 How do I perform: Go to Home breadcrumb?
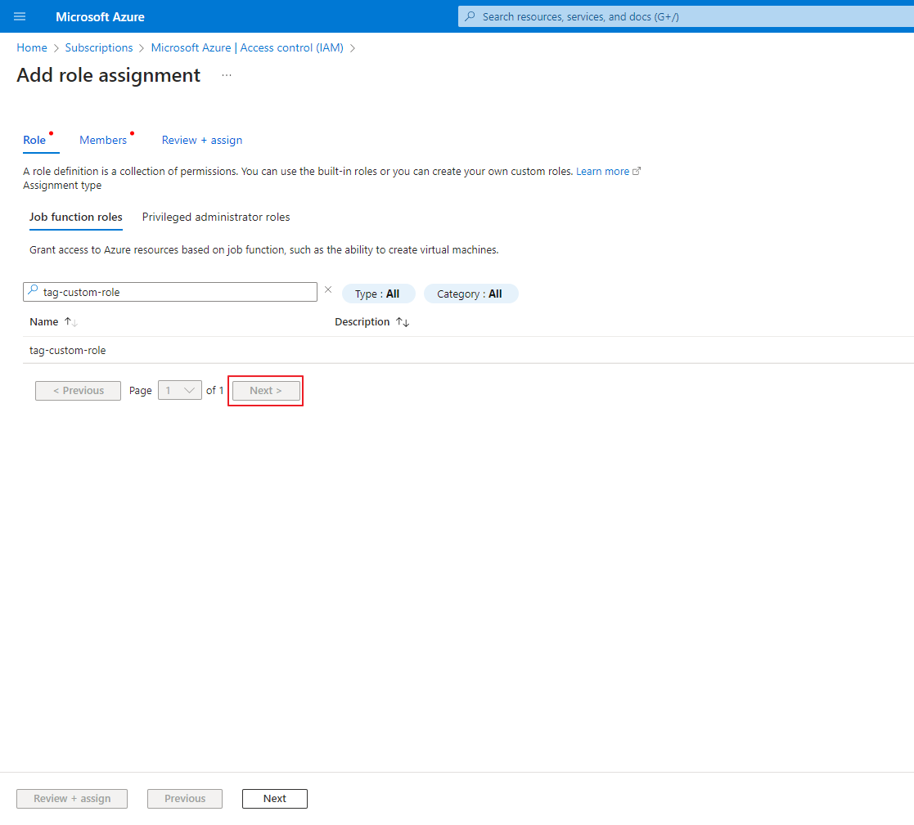(x=32, y=47)
